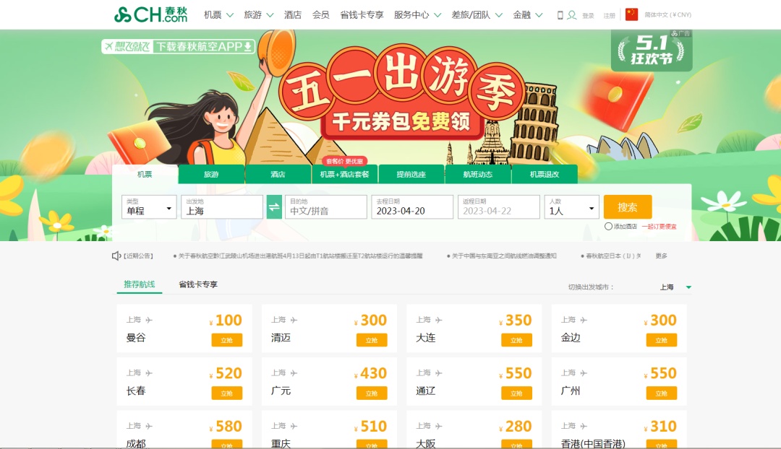Image resolution: width=781 pixels, height=449 pixels.
Task: Click 立抢 for the 大连 flight
Action: [516, 340]
